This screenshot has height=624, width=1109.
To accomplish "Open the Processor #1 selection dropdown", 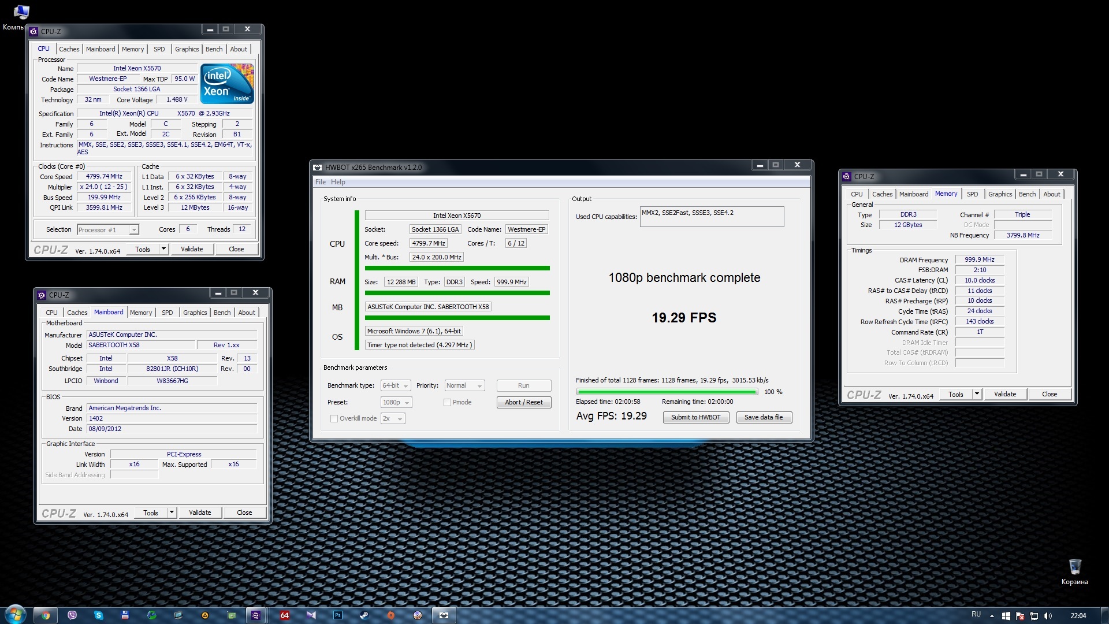I will (108, 230).
